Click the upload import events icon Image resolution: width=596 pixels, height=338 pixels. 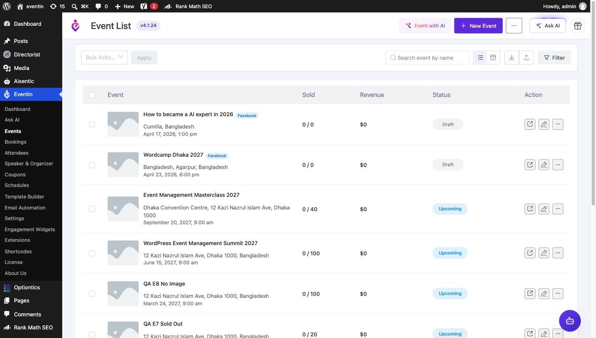(526, 58)
